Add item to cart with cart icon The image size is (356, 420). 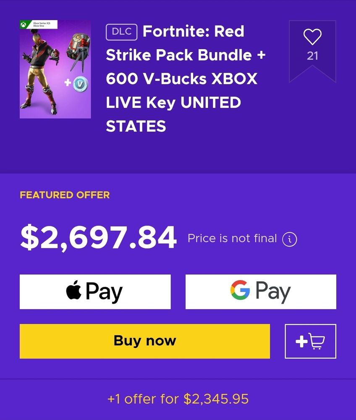[x=311, y=341]
